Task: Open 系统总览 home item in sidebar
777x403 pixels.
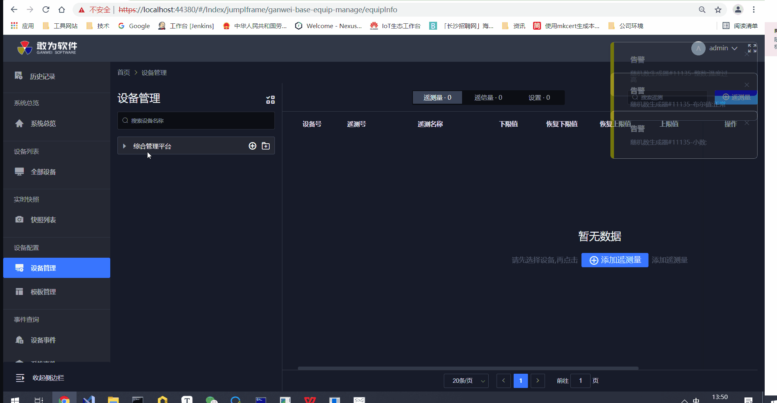Action: click(x=57, y=124)
